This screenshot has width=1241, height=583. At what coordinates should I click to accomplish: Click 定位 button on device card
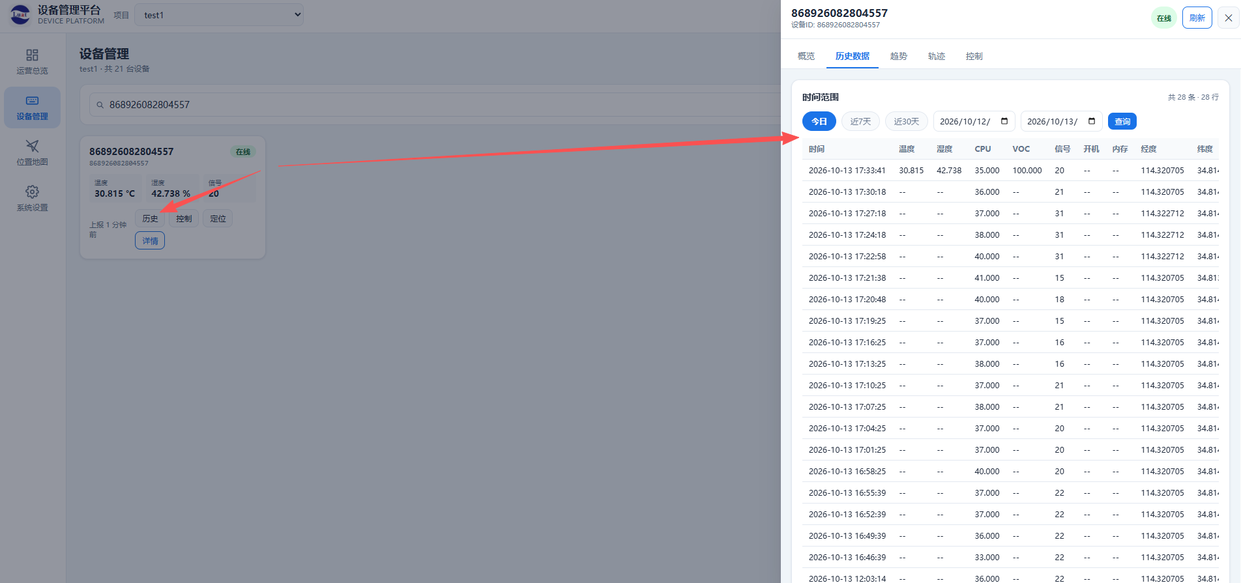pos(218,219)
